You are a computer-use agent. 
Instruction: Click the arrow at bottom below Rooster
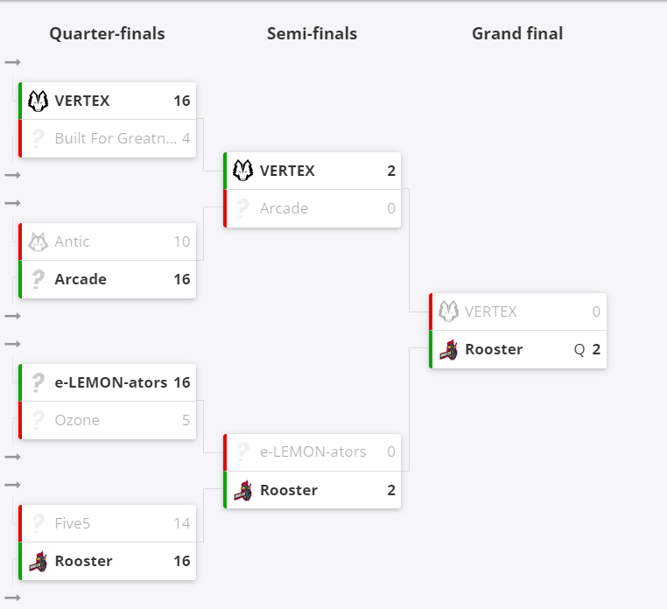[13, 598]
